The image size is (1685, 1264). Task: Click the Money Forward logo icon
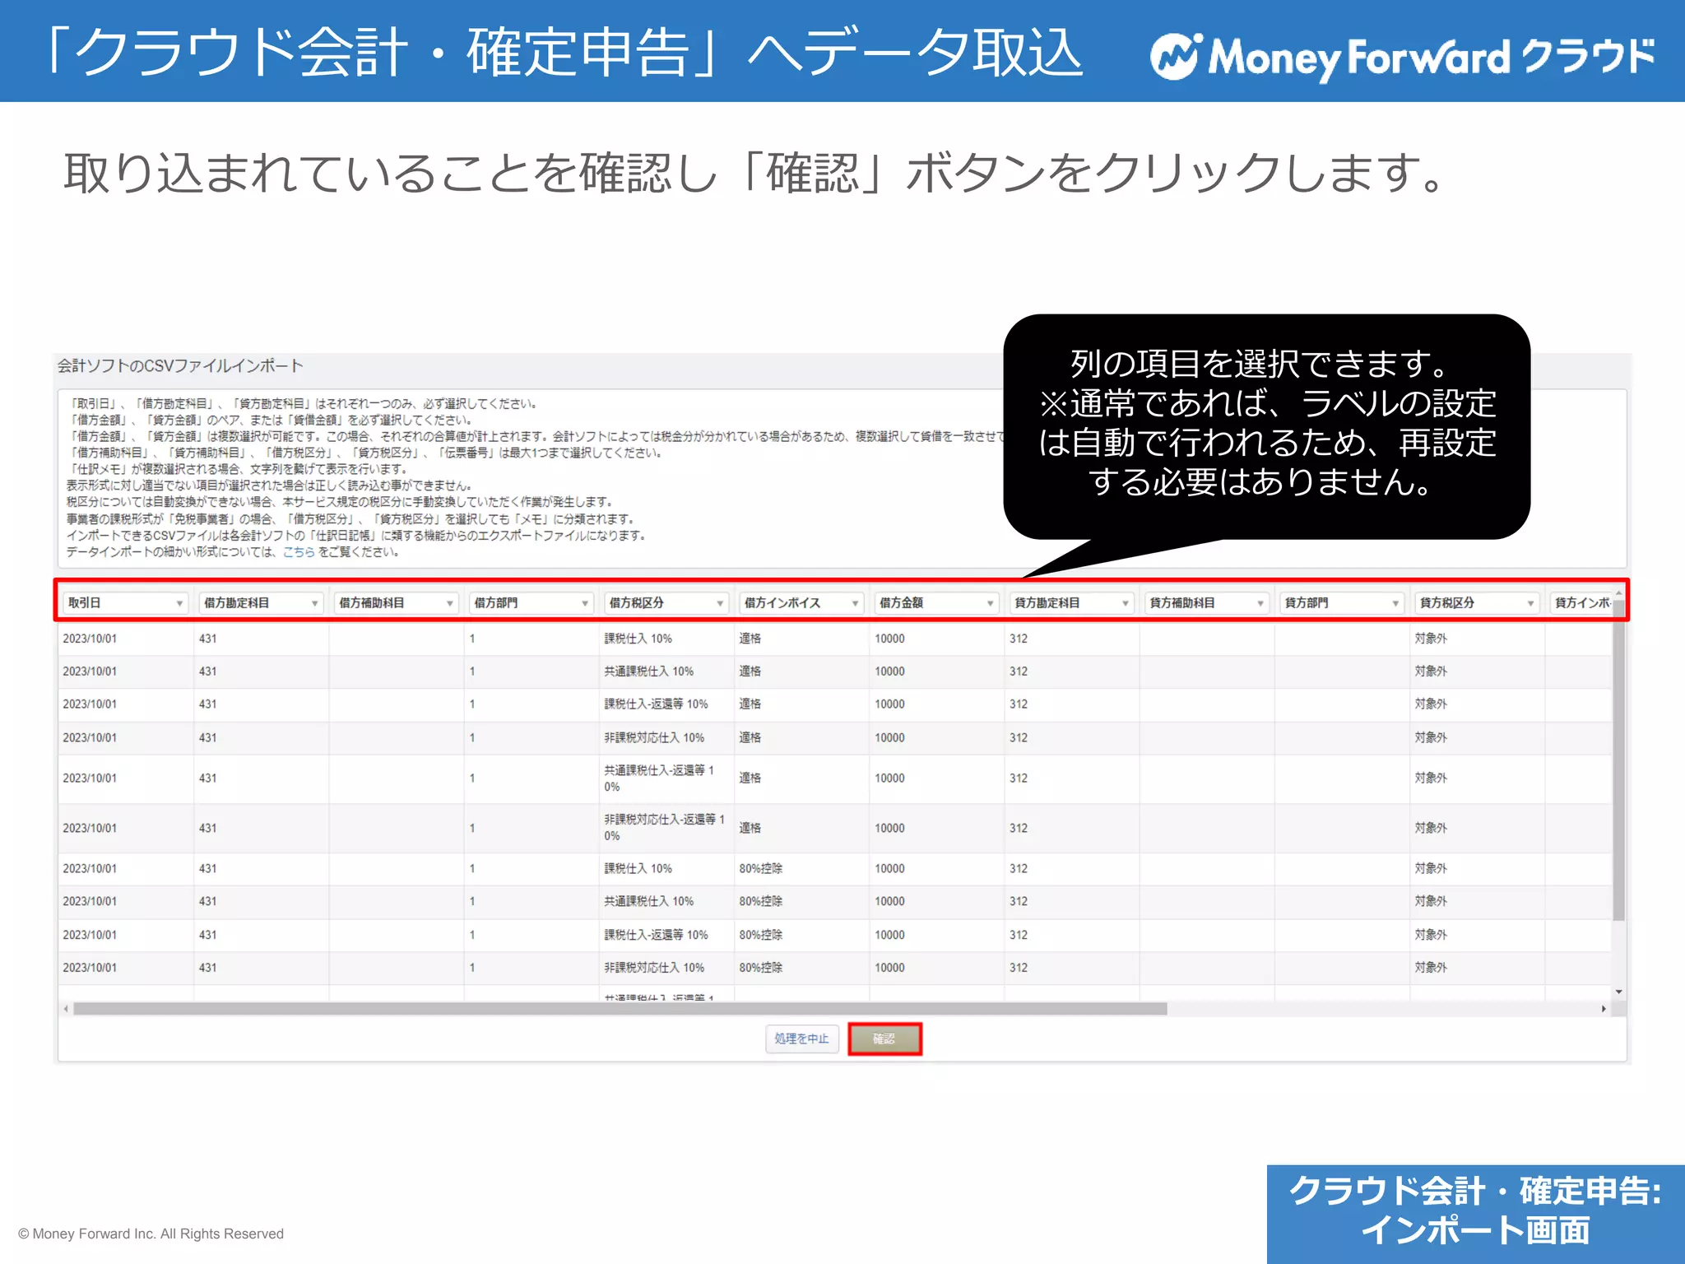pyautogui.click(x=1177, y=57)
